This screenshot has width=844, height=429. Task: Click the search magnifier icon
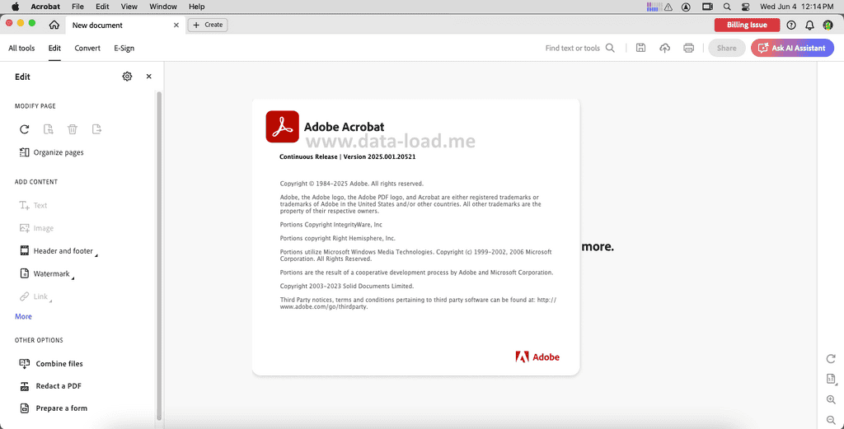pos(610,48)
